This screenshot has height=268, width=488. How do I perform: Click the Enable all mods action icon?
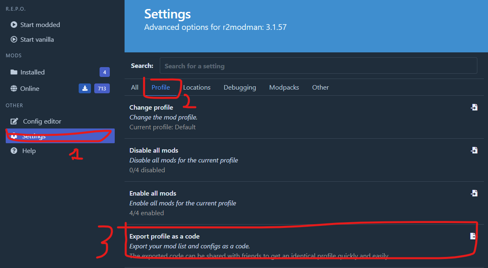point(474,193)
